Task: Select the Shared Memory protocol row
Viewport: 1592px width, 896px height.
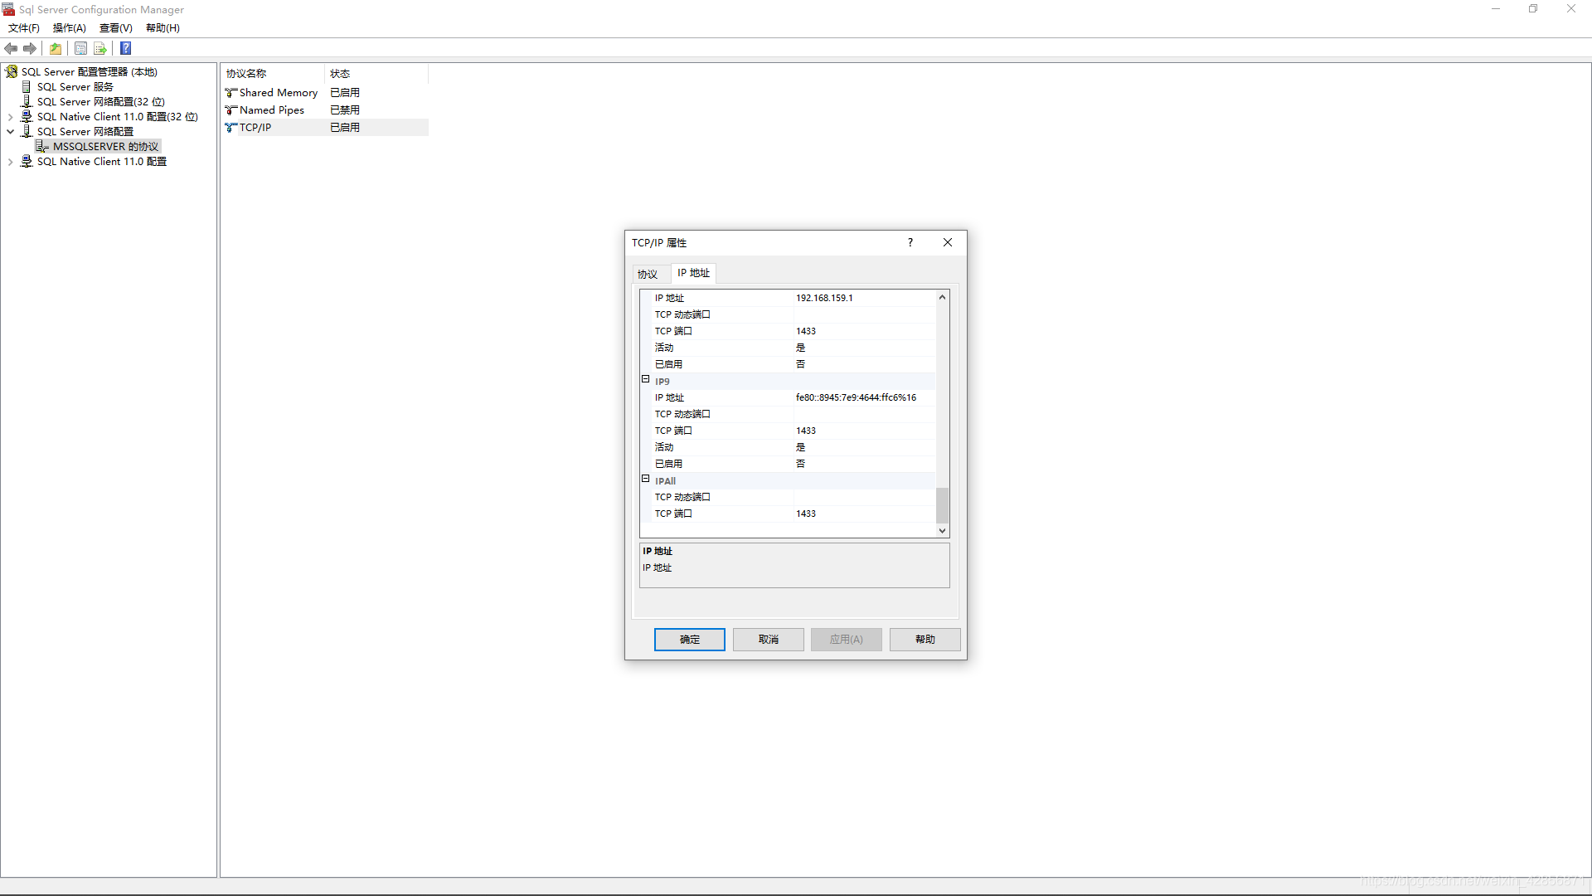Action: (x=278, y=92)
